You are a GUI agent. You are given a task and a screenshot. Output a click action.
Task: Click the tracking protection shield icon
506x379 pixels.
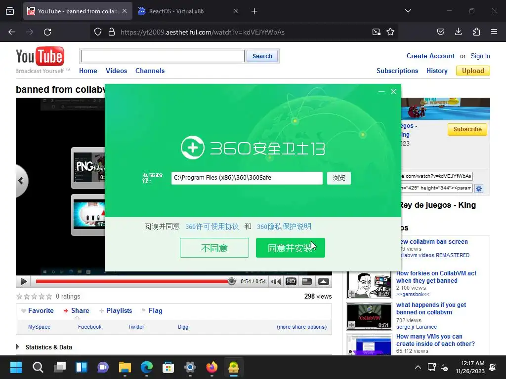[x=98, y=32]
